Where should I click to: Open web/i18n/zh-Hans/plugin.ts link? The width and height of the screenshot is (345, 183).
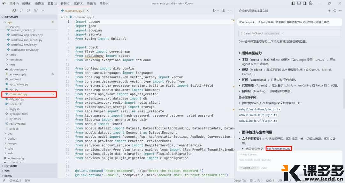click(259, 109)
